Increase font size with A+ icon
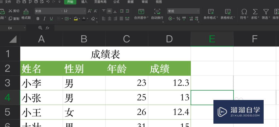Screen dimensions: 279x127 90,11
